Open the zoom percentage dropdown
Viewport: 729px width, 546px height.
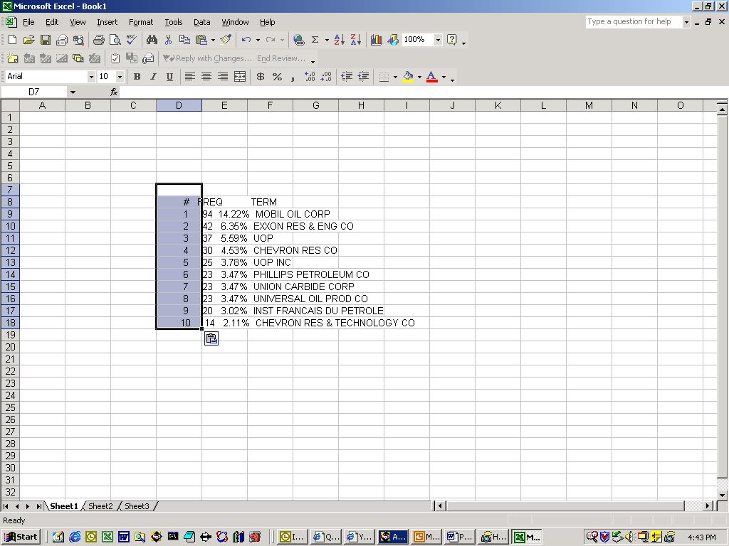(x=438, y=40)
